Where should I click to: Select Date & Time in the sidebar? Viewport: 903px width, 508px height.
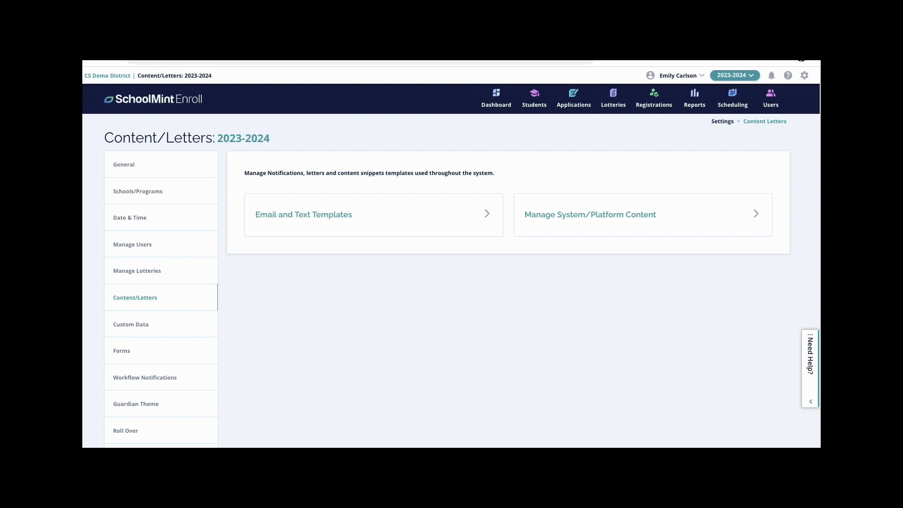(x=161, y=218)
